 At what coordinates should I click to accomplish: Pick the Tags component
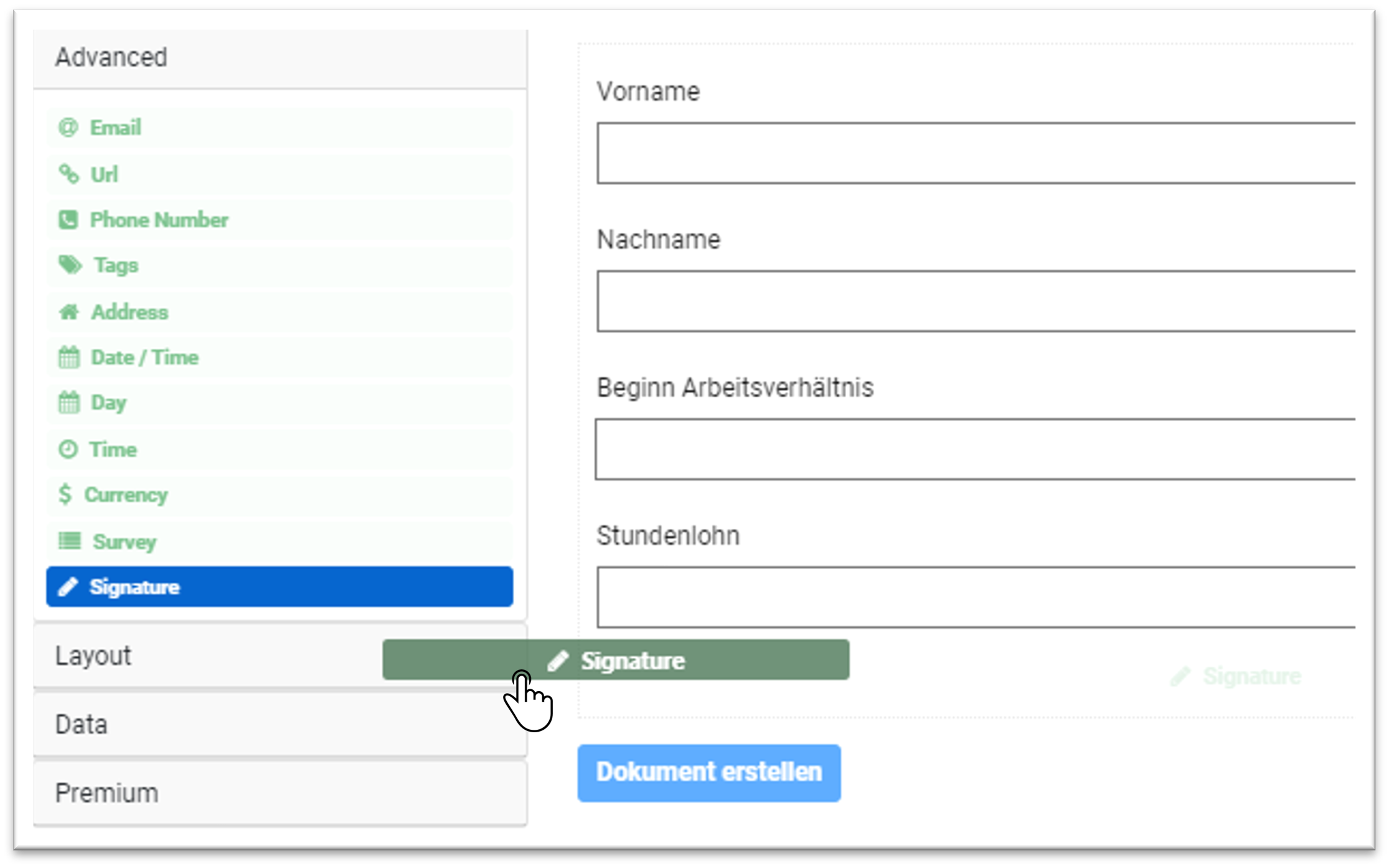(280, 266)
